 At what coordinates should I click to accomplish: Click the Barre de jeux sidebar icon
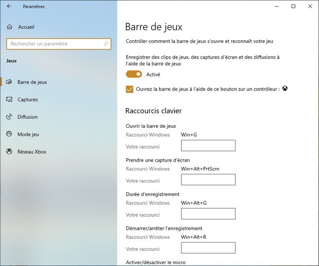tap(9, 82)
